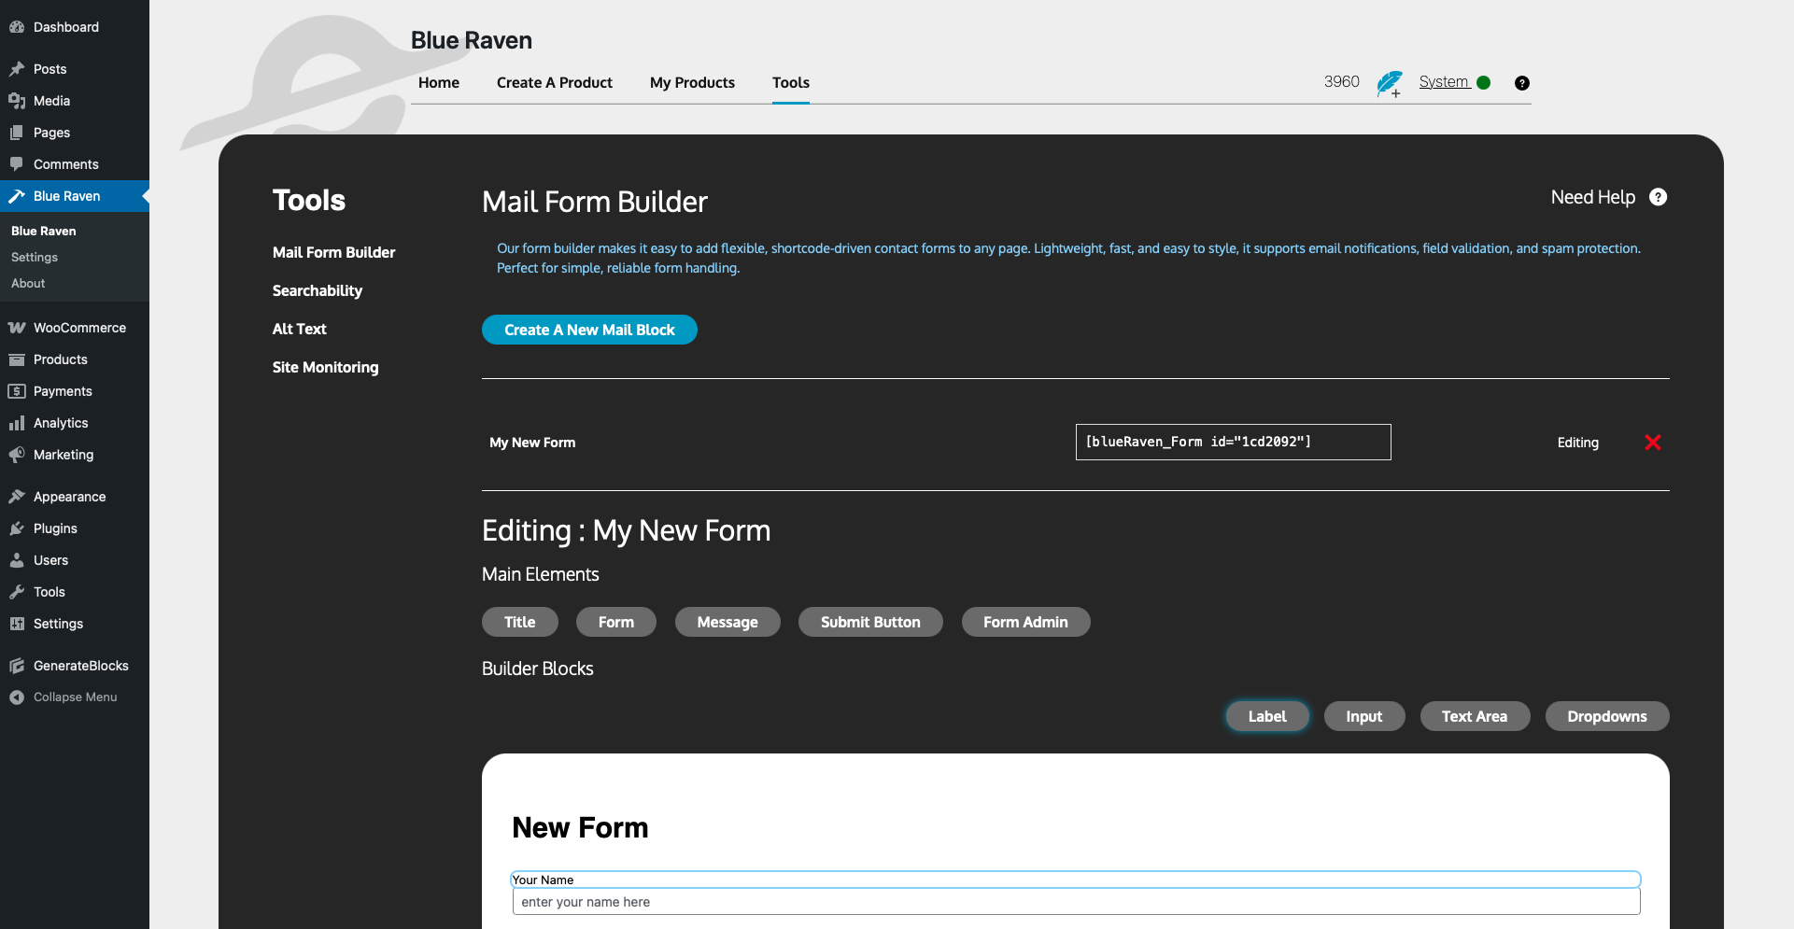The width and height of the screenshot is (1794, 929).
Task: Add a Text Area builder block
Action: pyautogui.click(x=1474, y=716)
